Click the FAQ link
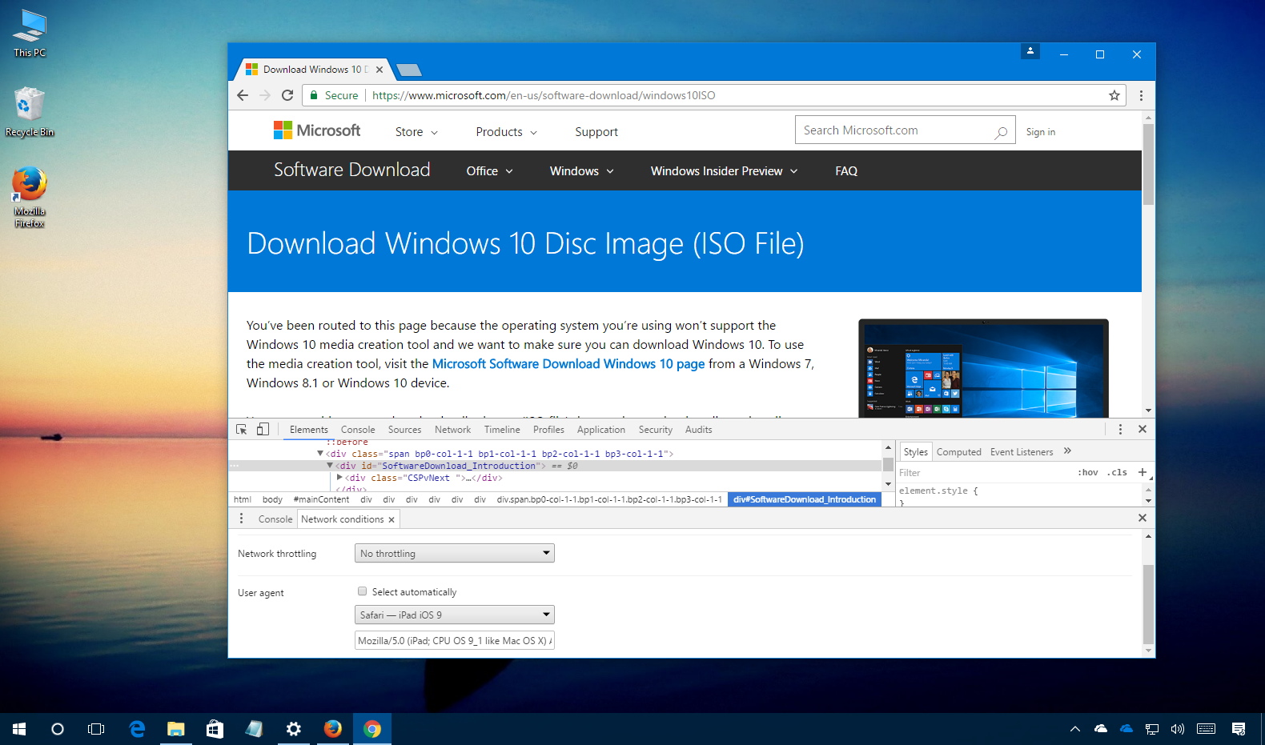Screen dimensions: 1265x745 click(846, 171)
